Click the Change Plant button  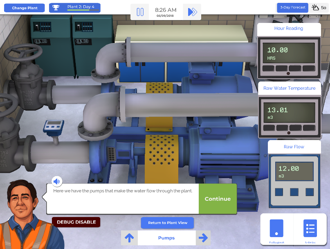pyautogui.click(x=25, y=8)
